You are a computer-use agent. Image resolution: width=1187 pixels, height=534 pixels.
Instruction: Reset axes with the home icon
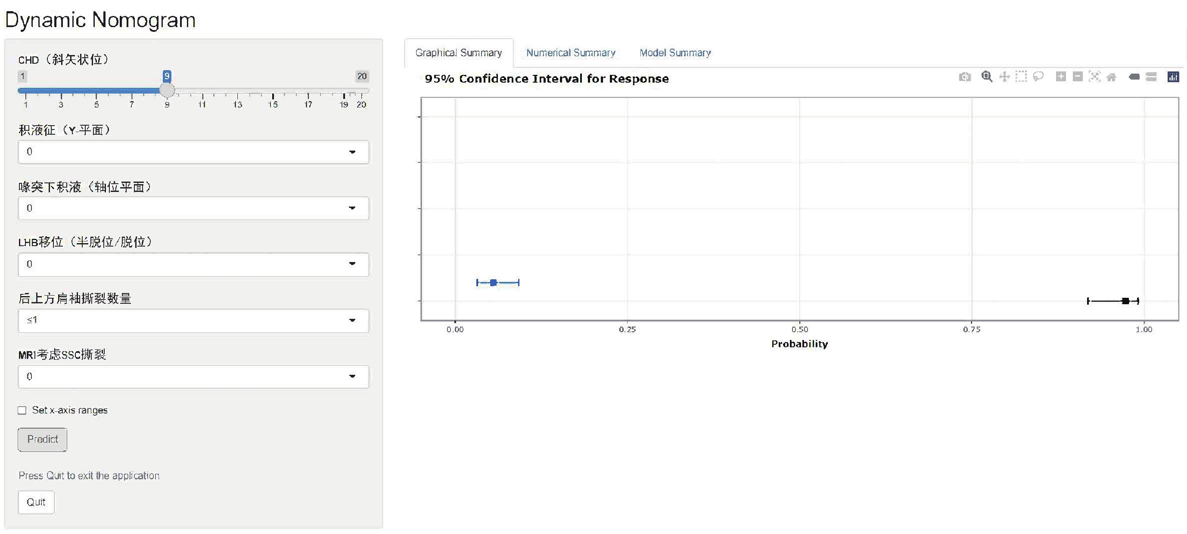point(1112,77)
